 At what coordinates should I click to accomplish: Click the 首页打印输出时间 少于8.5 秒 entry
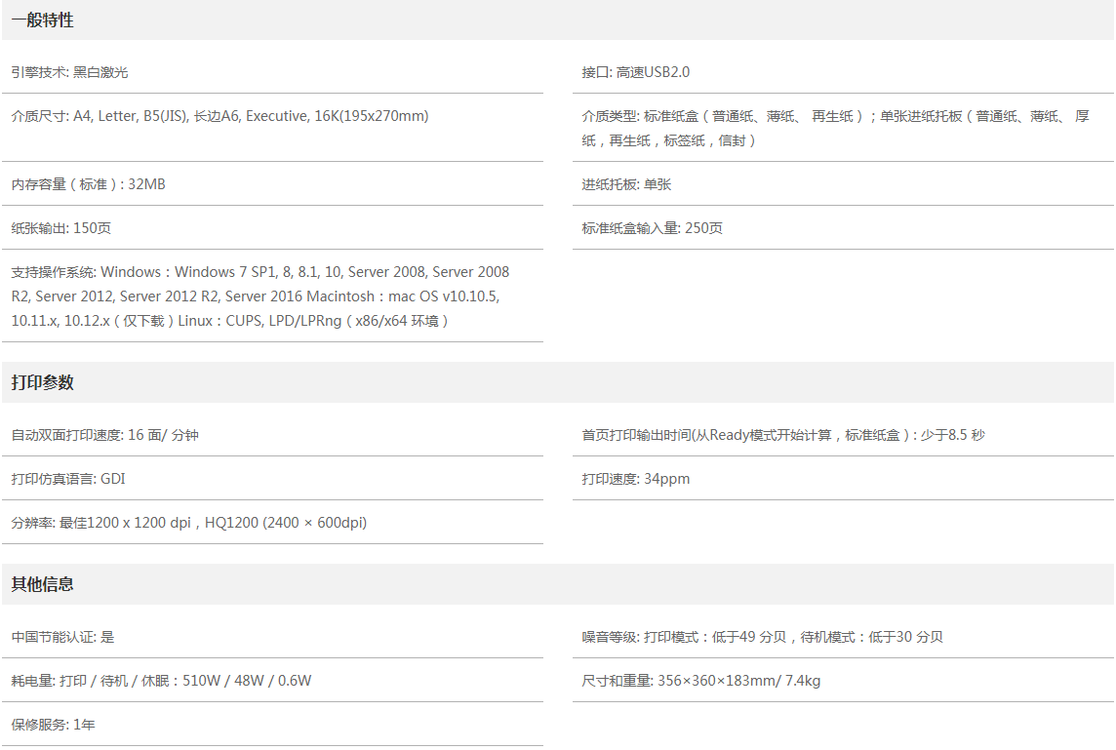pyautogui.click(x=783, y=435)
